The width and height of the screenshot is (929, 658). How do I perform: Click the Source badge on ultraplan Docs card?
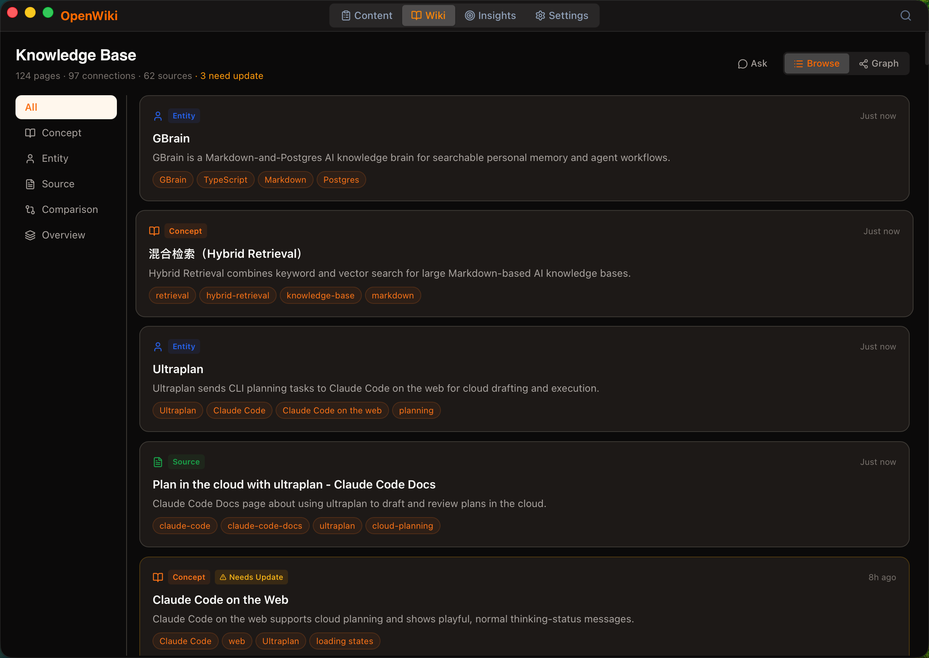point(186,462)
